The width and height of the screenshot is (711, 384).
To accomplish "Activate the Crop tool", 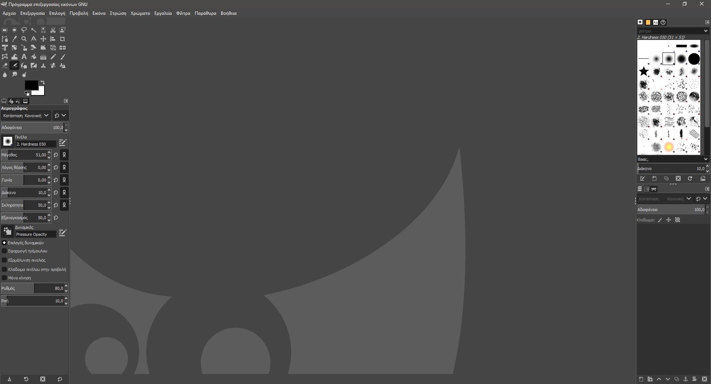I will (63, 39).
